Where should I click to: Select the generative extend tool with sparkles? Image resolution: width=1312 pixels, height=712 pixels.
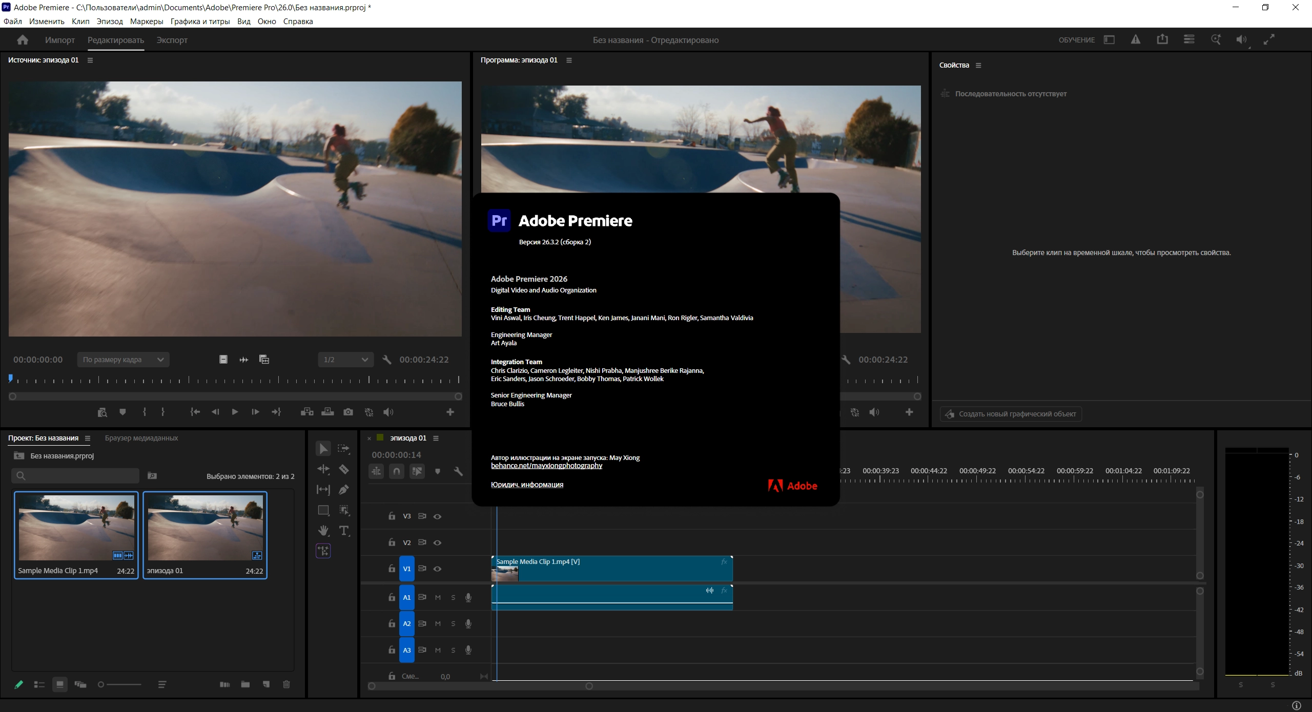click(323, 551)
